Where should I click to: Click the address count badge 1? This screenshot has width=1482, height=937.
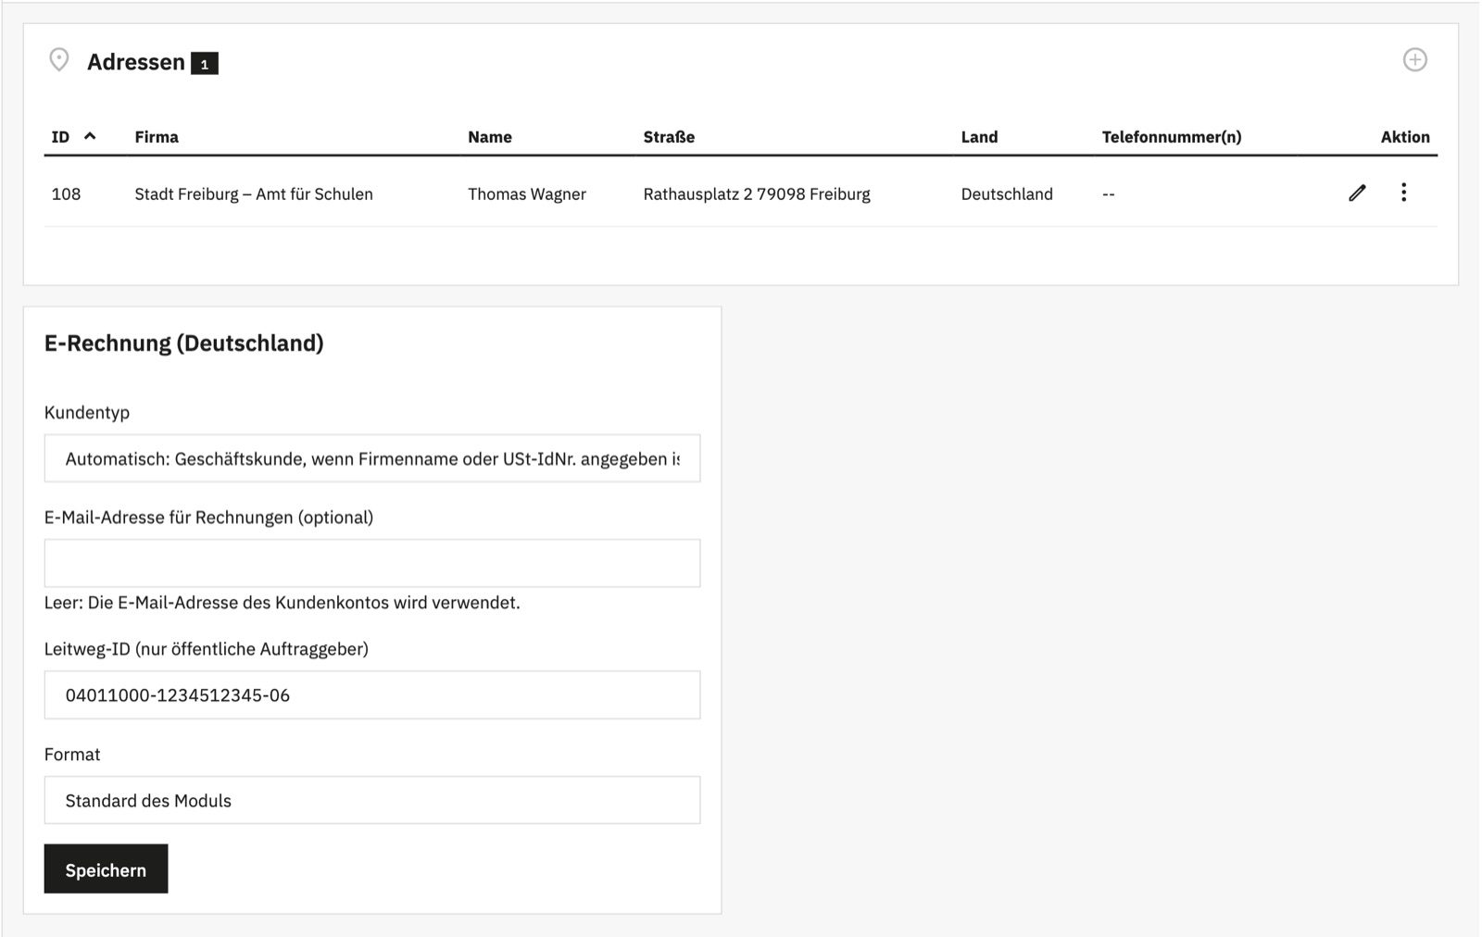pyautogui.click(x=205, y=63)
